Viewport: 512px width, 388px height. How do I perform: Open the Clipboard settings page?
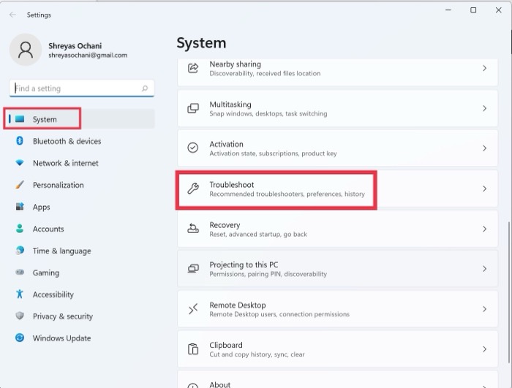[338, 349]
